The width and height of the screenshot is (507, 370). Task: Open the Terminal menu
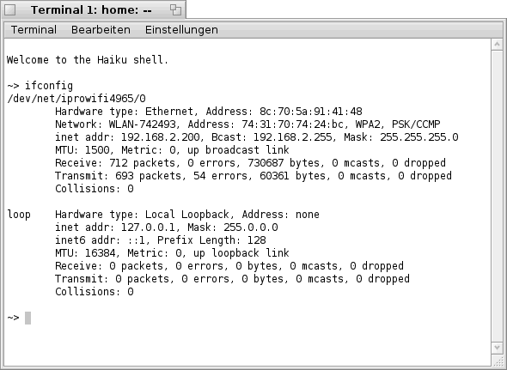coord(34,30)
